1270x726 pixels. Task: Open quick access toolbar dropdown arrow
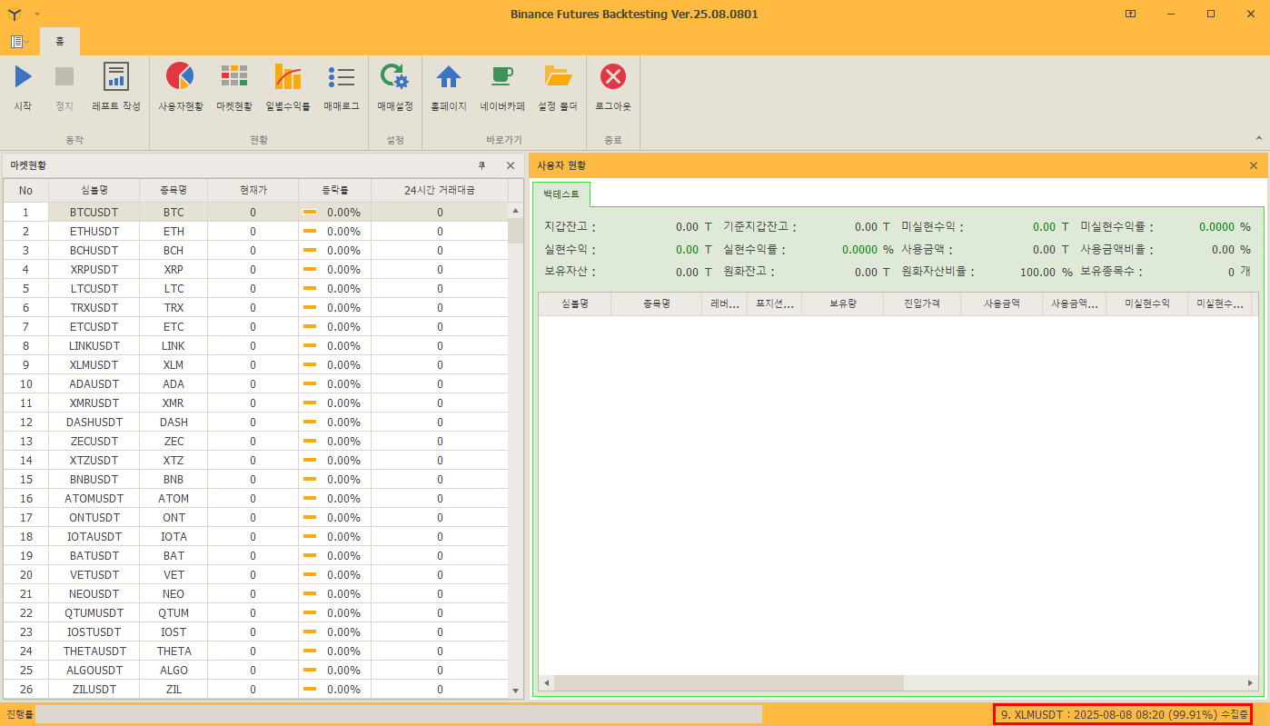[x=37, y=14]
